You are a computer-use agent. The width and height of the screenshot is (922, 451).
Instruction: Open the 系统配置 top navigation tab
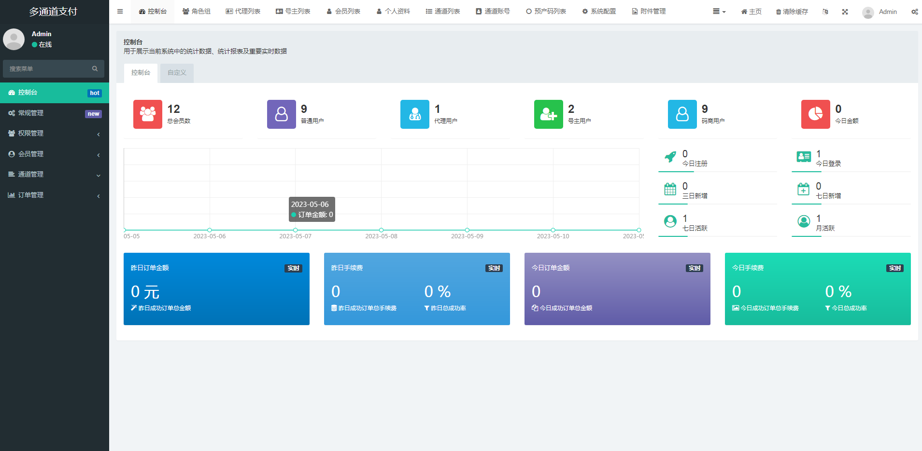tap(599, 12)
